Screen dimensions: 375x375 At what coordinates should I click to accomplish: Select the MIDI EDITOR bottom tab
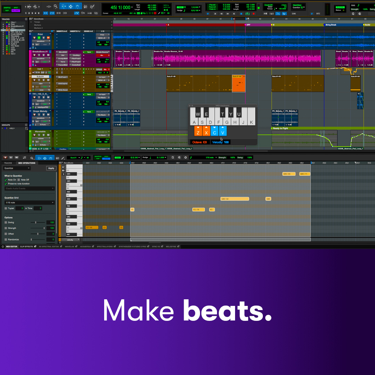point(12,247)
